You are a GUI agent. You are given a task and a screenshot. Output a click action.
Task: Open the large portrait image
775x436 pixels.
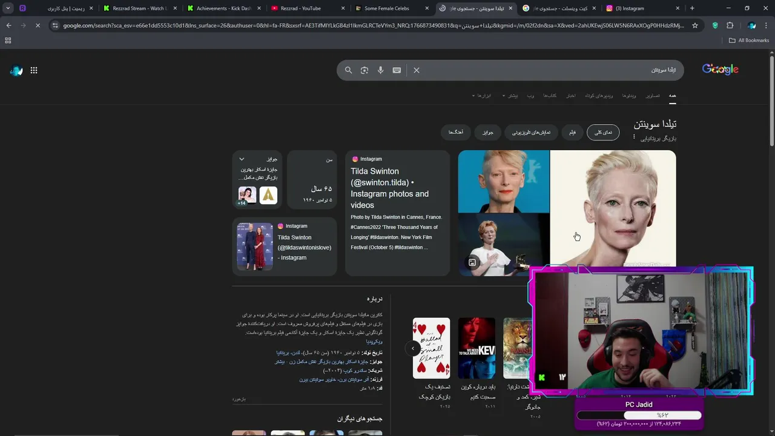click(613, 208)
